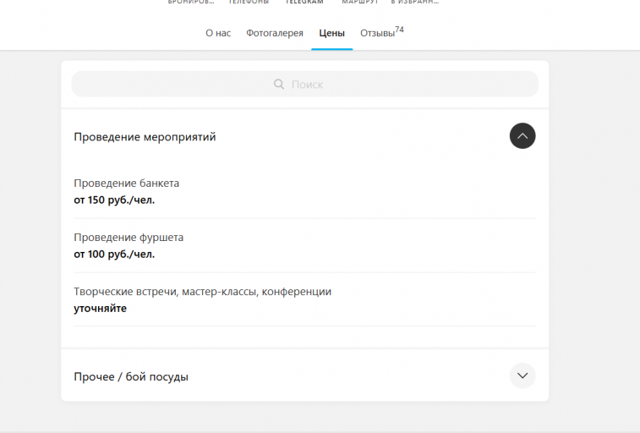The width and height of the screenshot is (640, 433).
Task: Click the Прочее / бой посуды section title
Action: [131, 376]
